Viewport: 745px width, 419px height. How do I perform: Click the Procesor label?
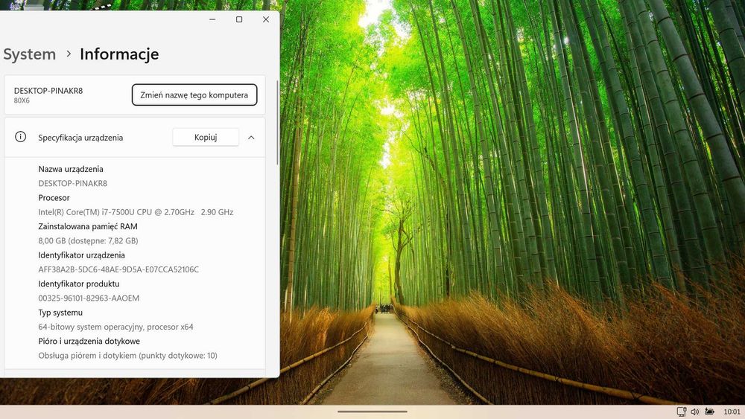pos(54,198)
